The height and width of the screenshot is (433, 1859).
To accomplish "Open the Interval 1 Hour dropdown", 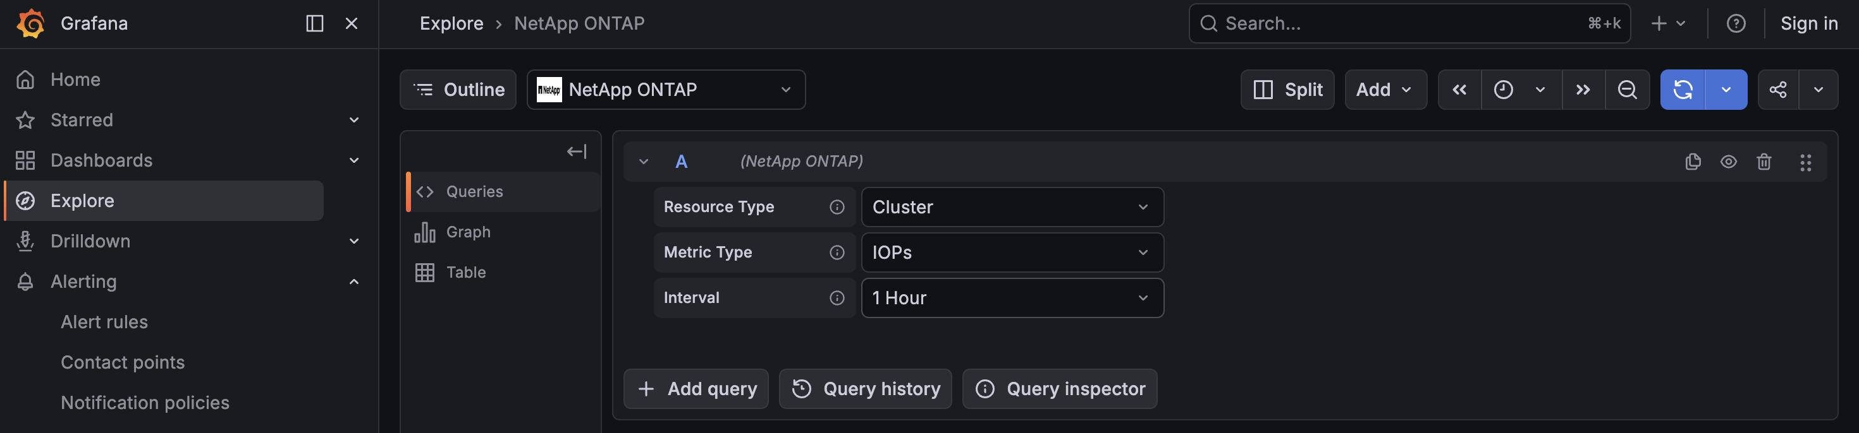I will point(1012,299).
